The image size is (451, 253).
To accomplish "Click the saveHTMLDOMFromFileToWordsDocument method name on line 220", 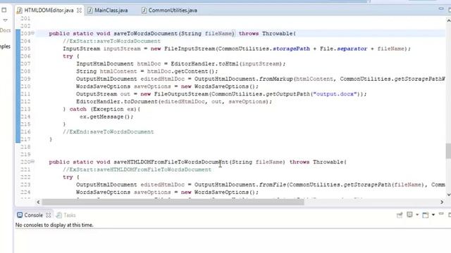I will point(171,162).
